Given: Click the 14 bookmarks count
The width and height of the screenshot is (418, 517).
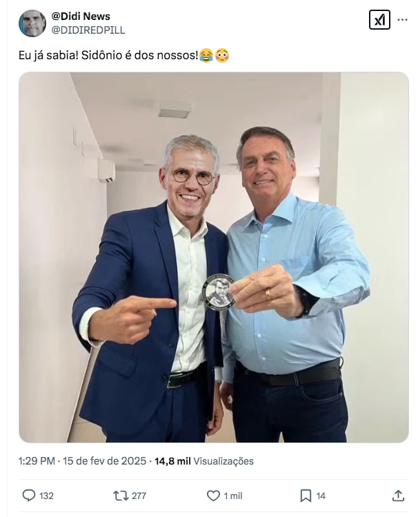Looking at the screenshot, I should pos(321,496).
